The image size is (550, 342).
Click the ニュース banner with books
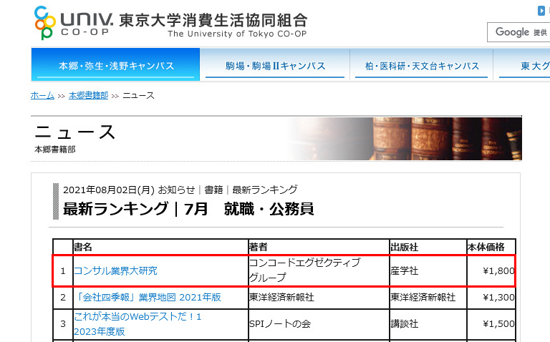[276, 139]
